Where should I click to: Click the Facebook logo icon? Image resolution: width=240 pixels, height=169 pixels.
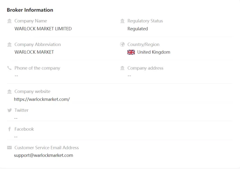pyautogui.click(x=9, y=129)
